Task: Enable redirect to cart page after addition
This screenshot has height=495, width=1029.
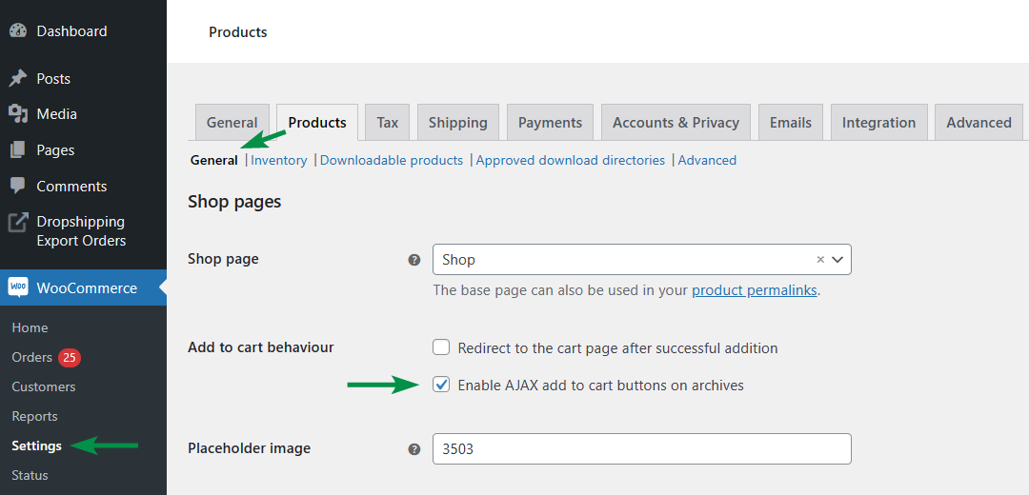Action: [442, 347]
